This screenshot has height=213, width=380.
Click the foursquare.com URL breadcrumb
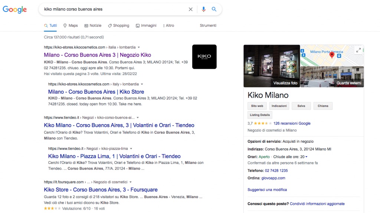pyautogui.click(x=86, y=182)
